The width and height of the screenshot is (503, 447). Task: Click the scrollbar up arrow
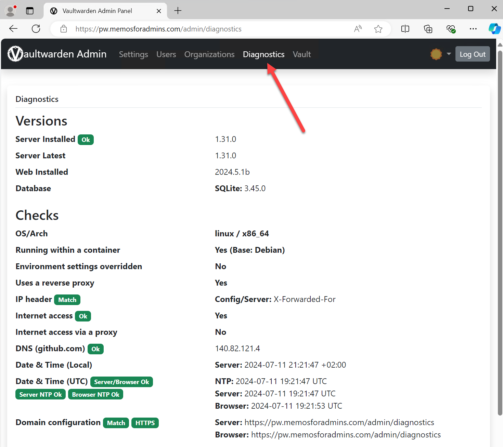click(500, 44)
